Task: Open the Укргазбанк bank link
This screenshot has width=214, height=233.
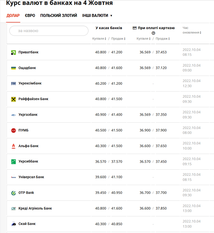Action: [28, 115]
